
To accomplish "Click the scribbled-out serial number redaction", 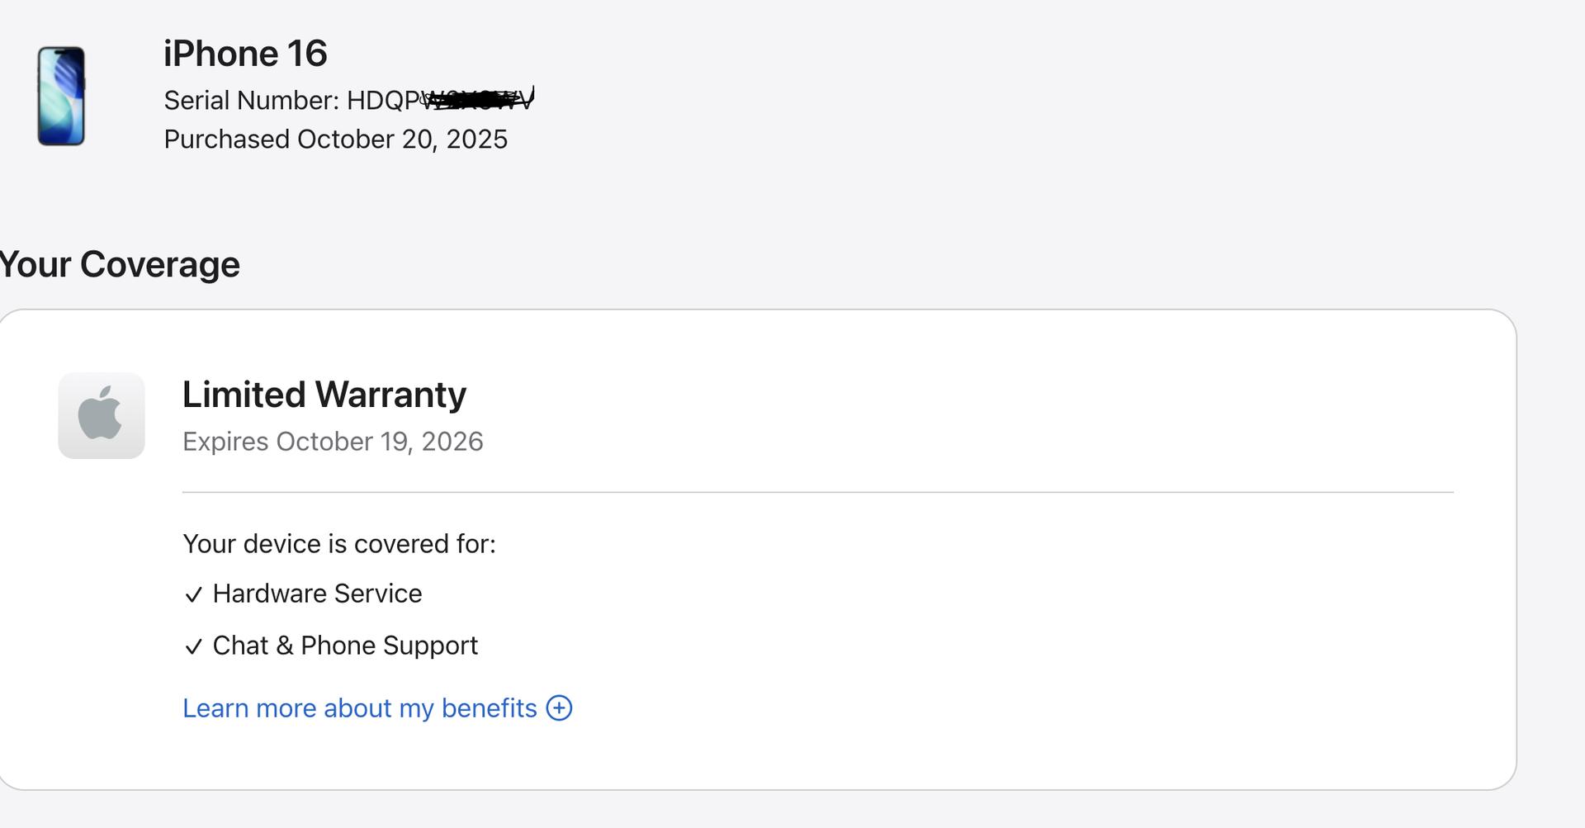I will (x=479, y=101).
